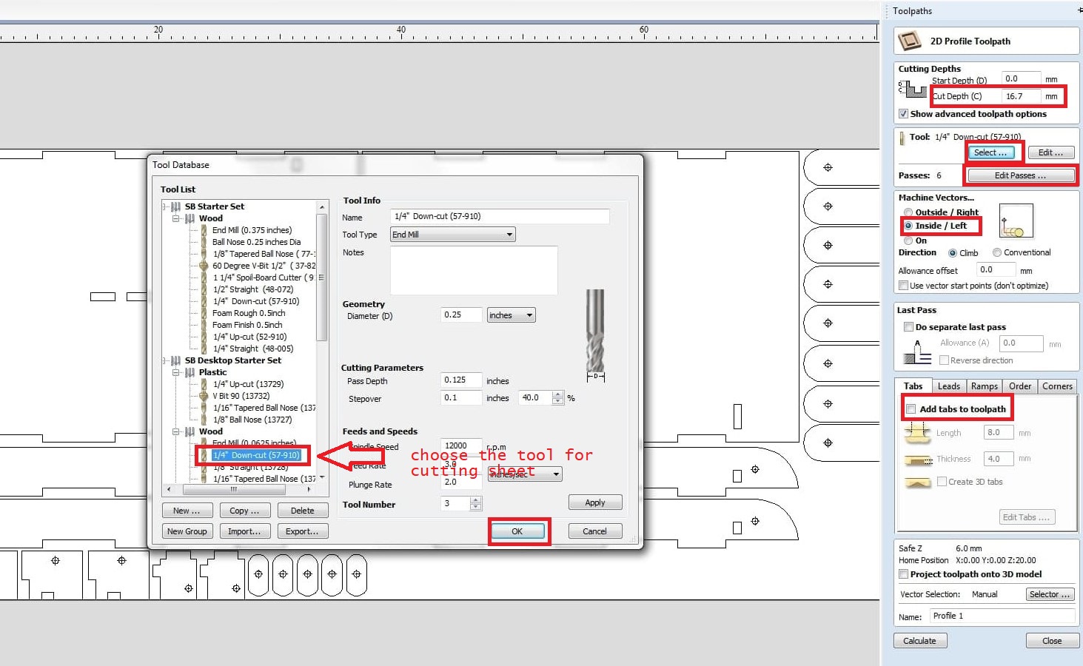Select Ball Nose 0.25 inches Dia tool
This screenshot has height=666, width=1083.
(256, 242)
